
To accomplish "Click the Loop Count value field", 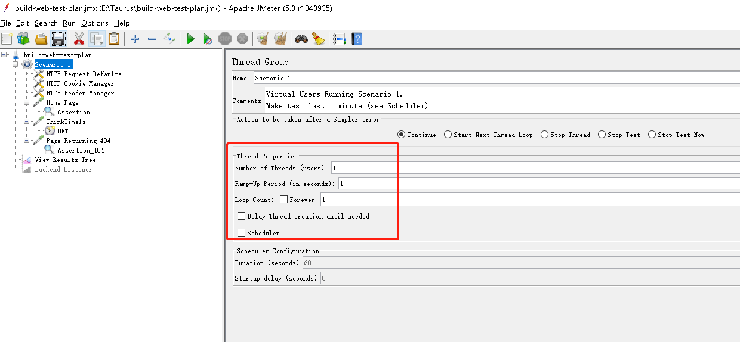I will click(530, 200).
